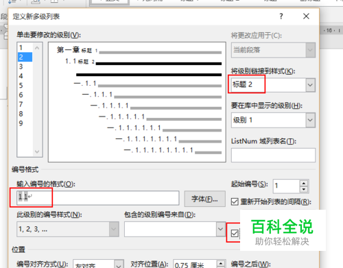Click the level list scroll up arrow
Viewport: 343px width, 268px height.
[x=37, y=48]
